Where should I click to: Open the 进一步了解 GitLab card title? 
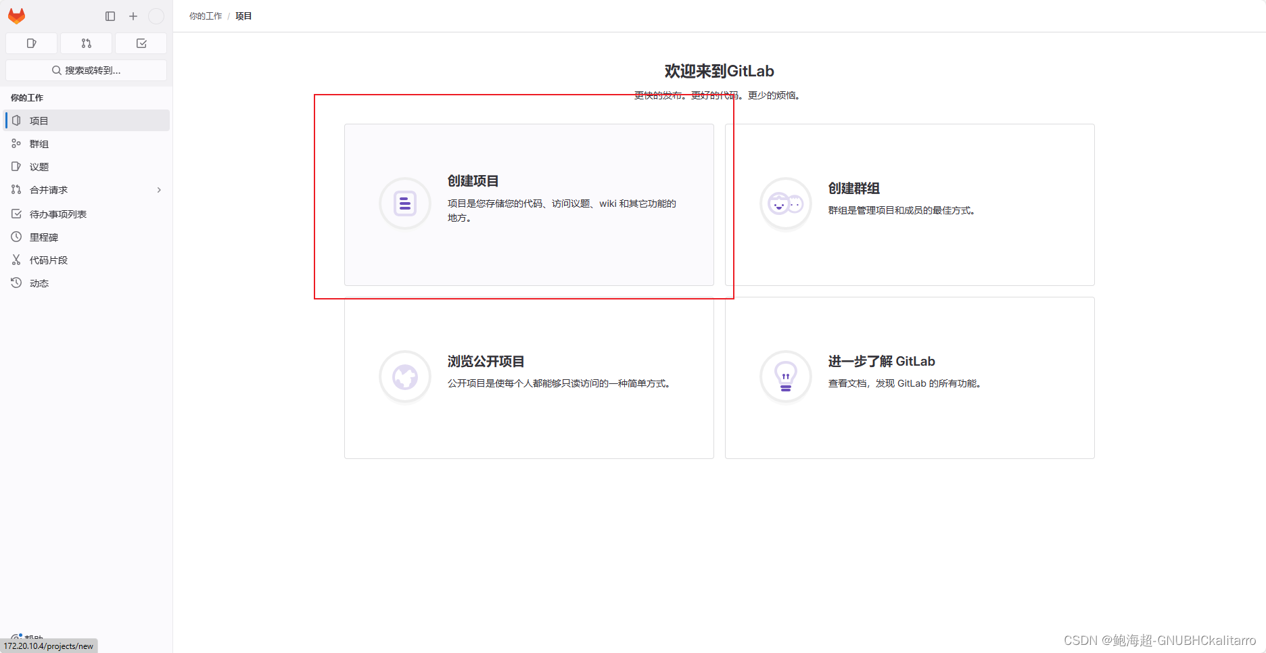(881, 362)
